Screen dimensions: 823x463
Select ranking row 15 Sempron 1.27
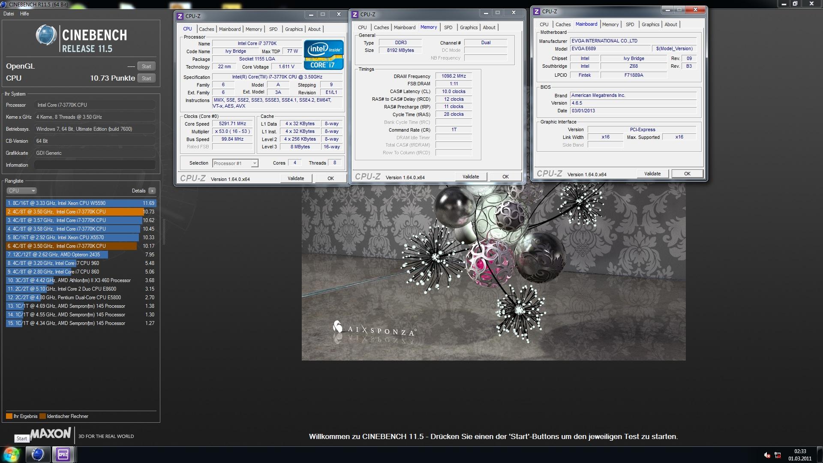[81, 323]
